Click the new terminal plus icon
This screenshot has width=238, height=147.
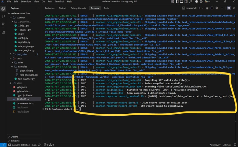(x=199, y=8)
